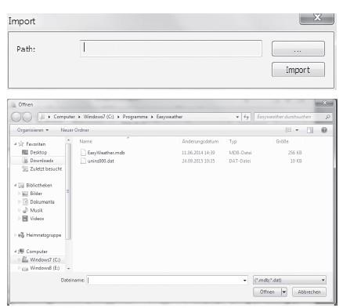Sort by the Typ column header
The height and width of the screenshot is (308, 361).
pos(233,141)
